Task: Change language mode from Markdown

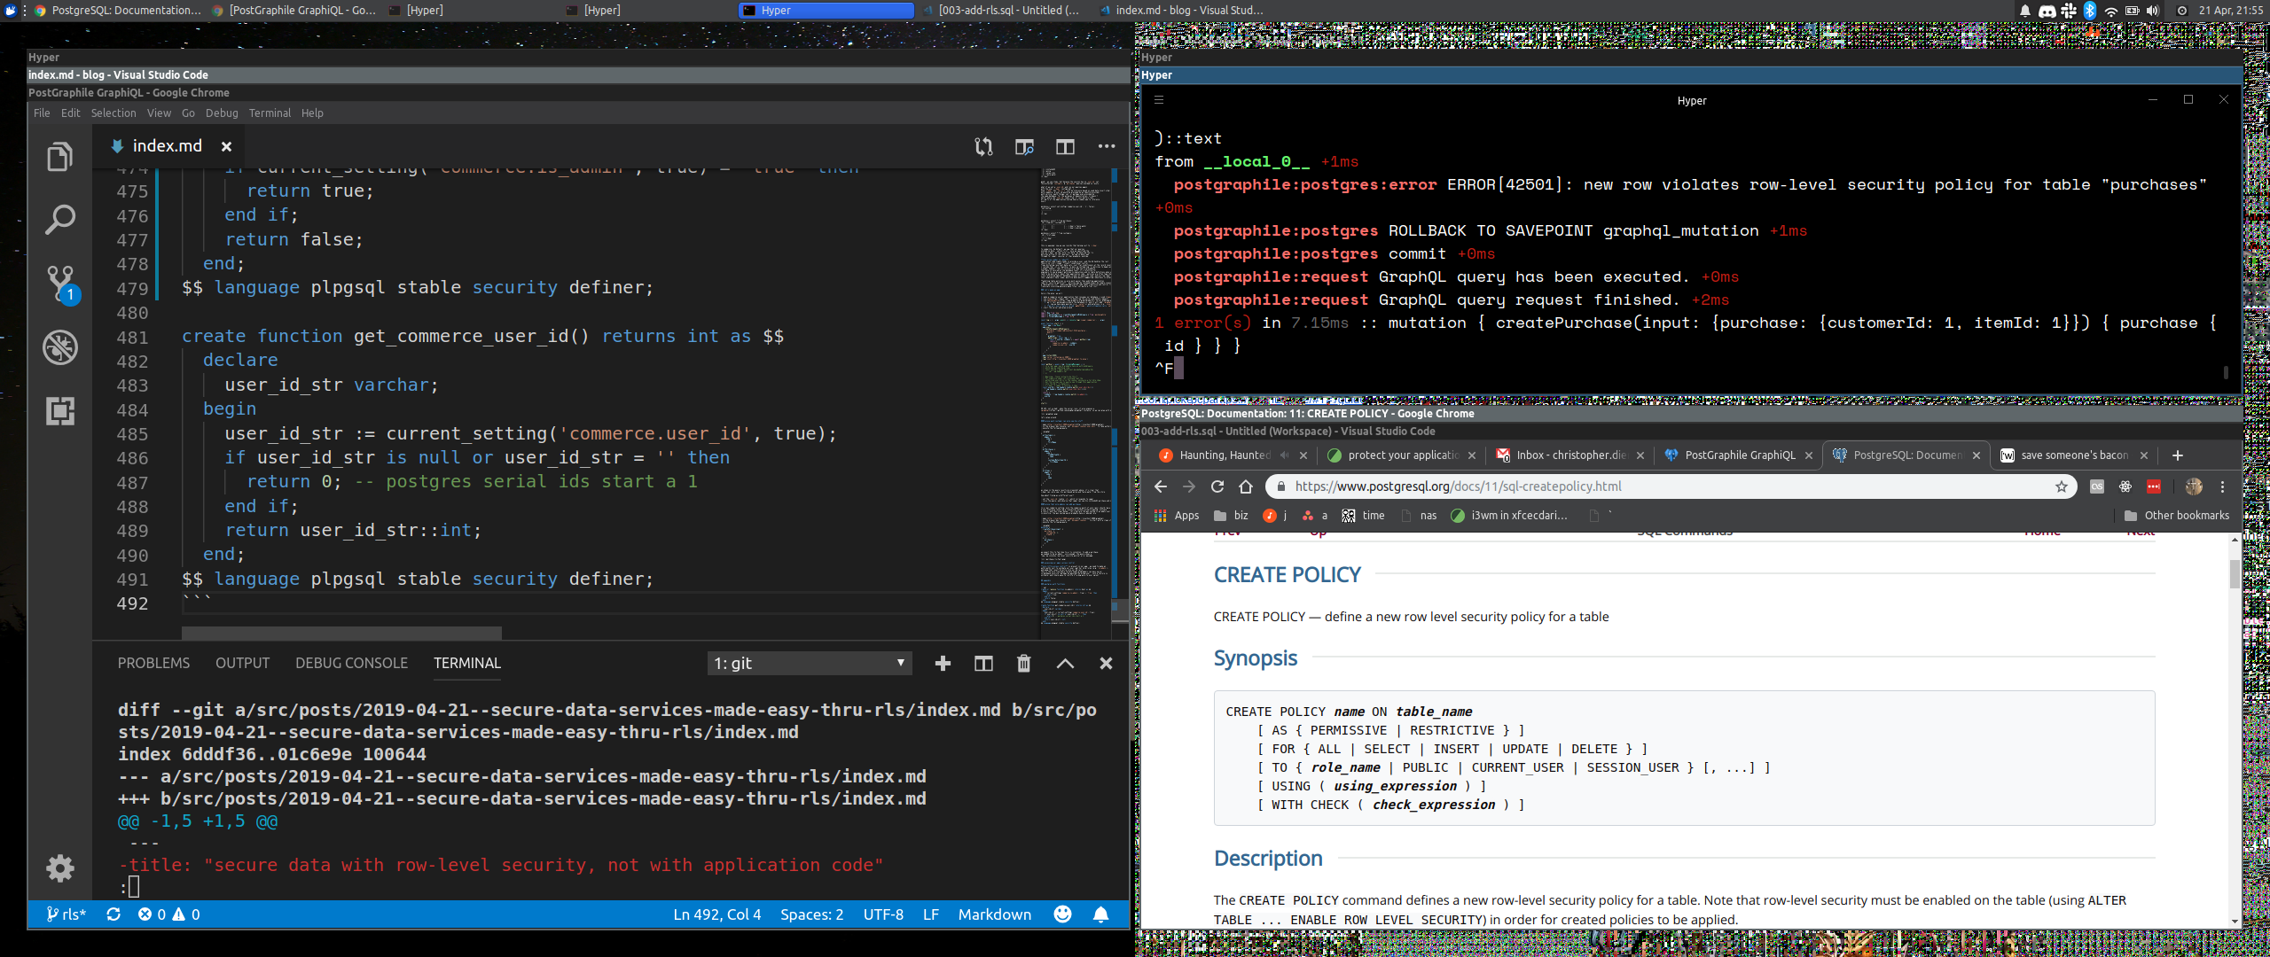Action: tap(994, 914)
